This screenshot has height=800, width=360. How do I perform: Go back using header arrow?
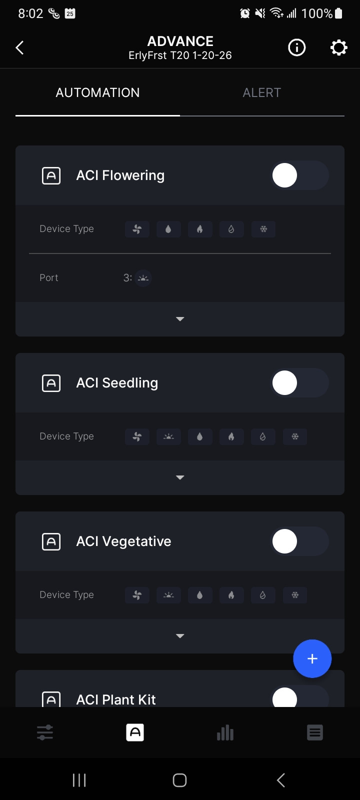pyautogui.click(x=20, y=48)
